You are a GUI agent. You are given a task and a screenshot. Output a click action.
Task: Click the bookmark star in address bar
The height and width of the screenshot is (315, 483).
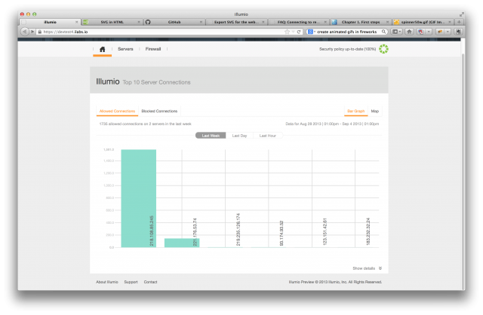tap(287, 32)
